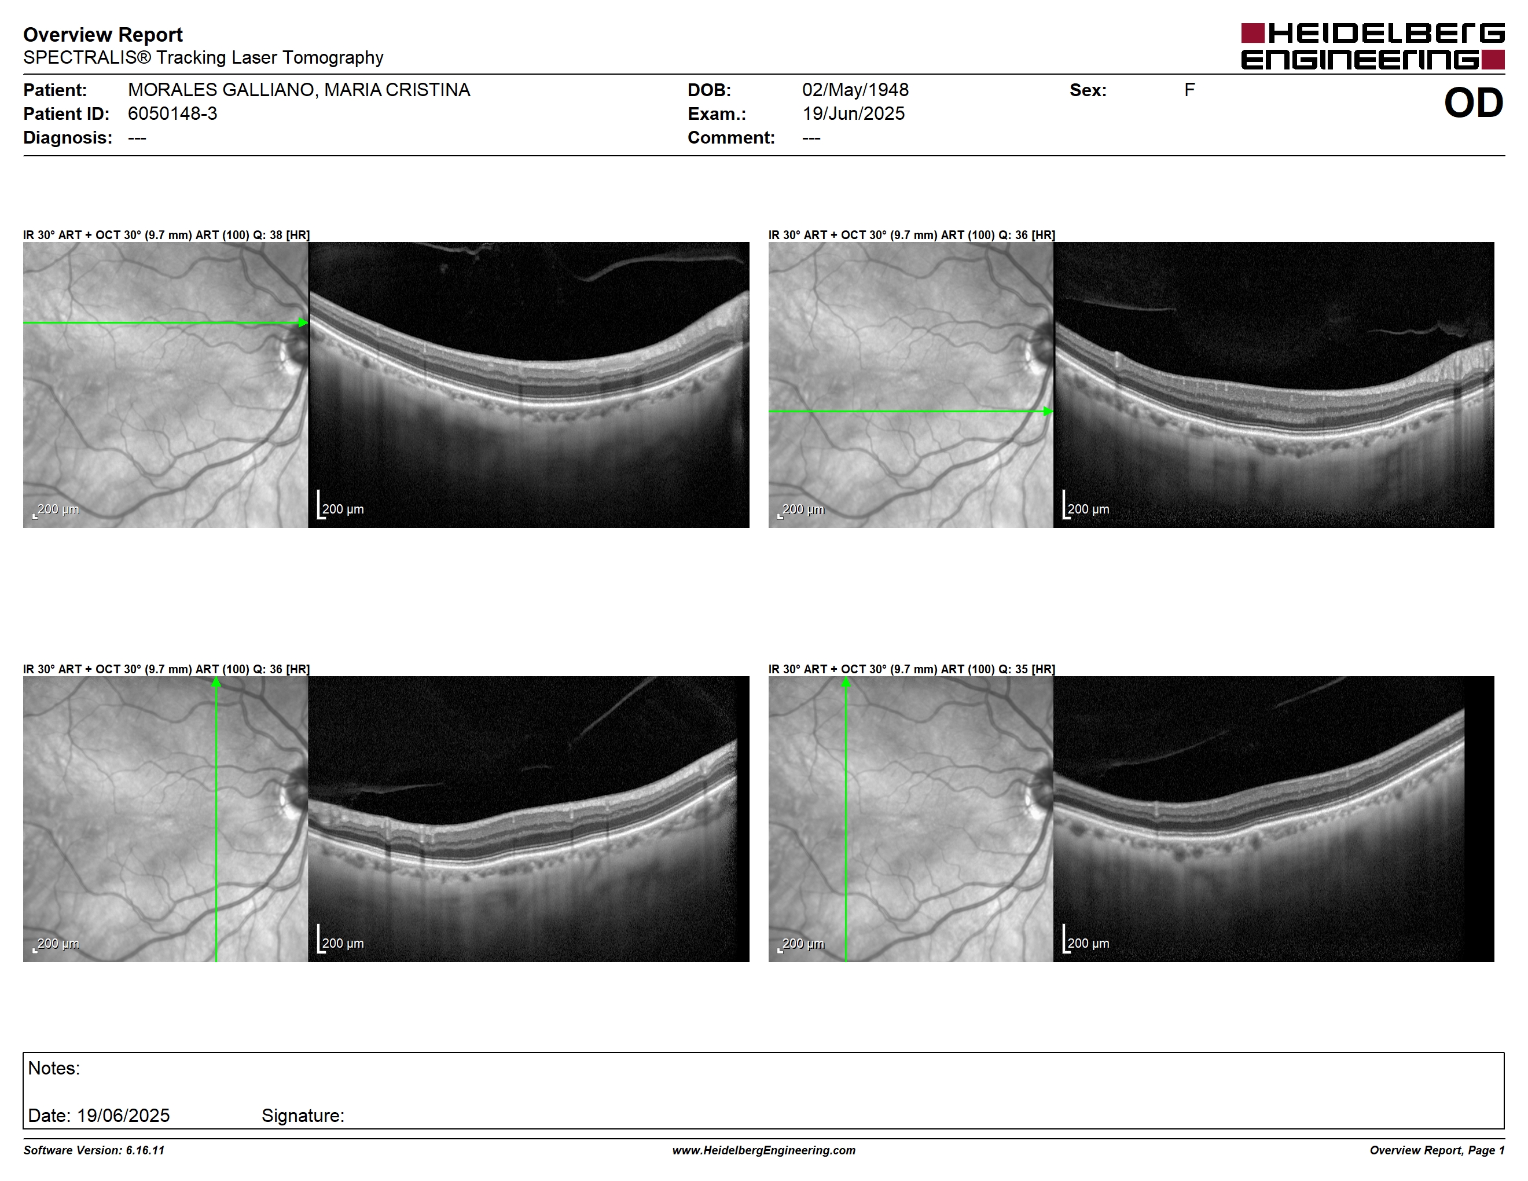Select patient name 'MORALES GALLIANO, MARIA CRISTINA'
This screenshot has height=1181, width=1528.
(x=299, y=90)
